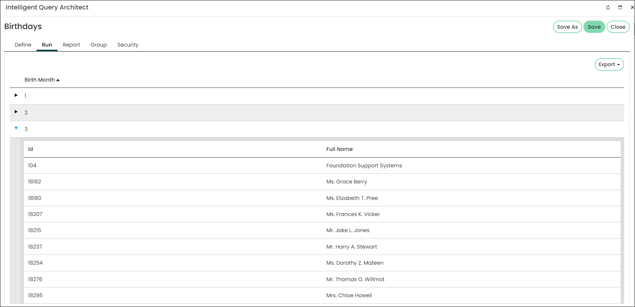
Task: Switch to the Define tab
Action: pos(23,45)
